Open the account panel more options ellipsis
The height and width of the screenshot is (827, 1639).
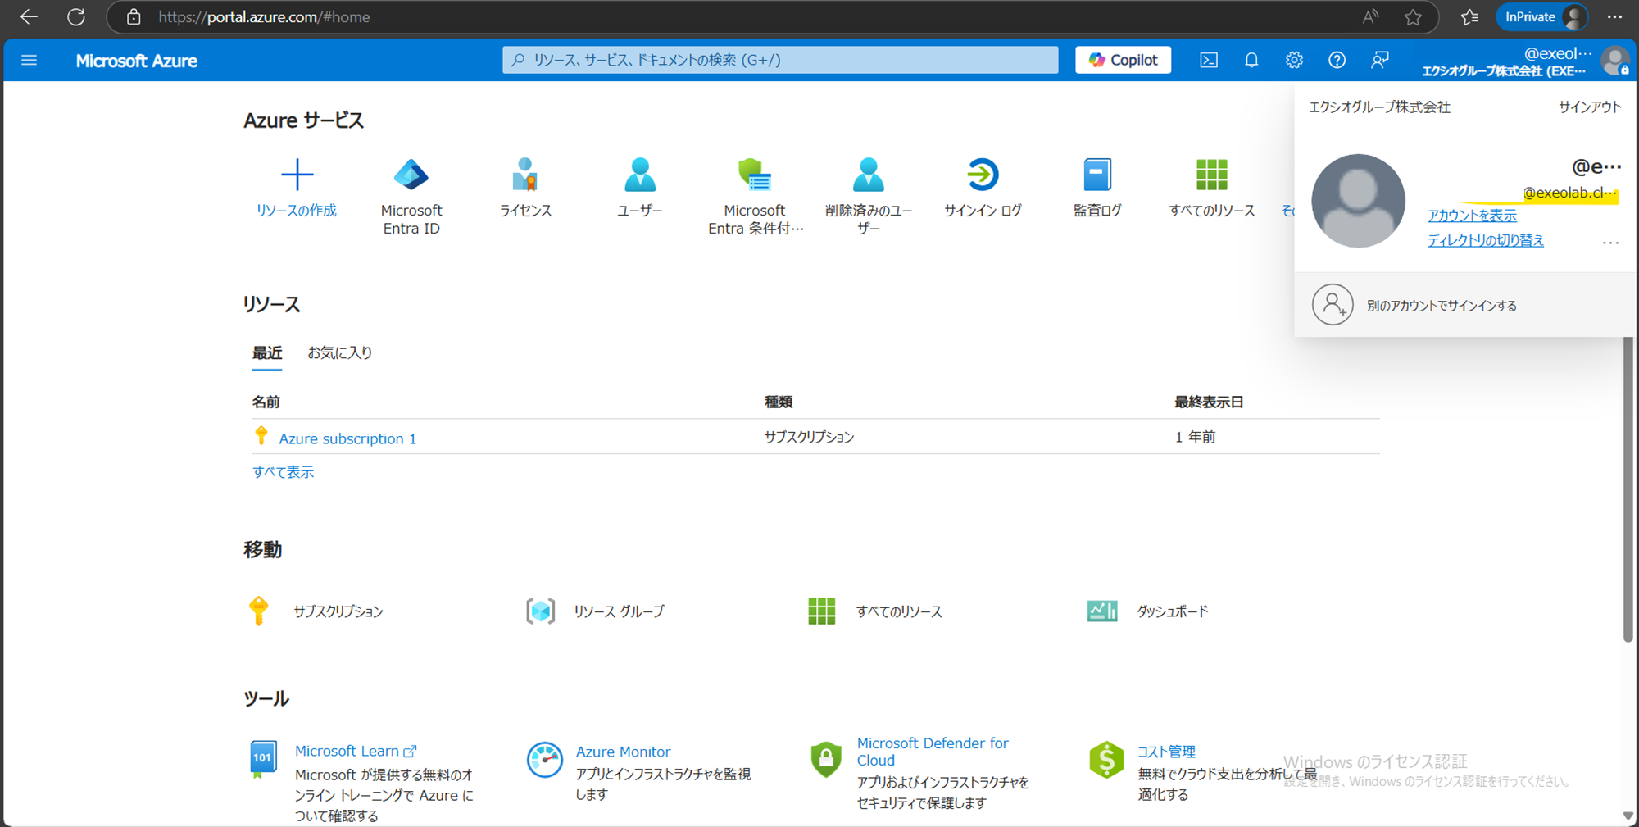point(1610,243)
